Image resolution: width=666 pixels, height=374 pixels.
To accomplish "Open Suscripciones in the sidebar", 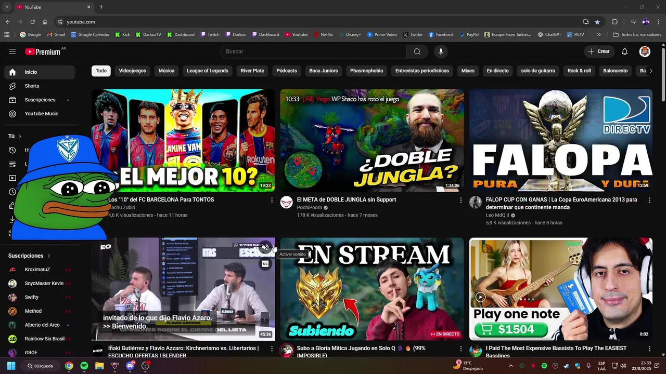I will point(40,100).
